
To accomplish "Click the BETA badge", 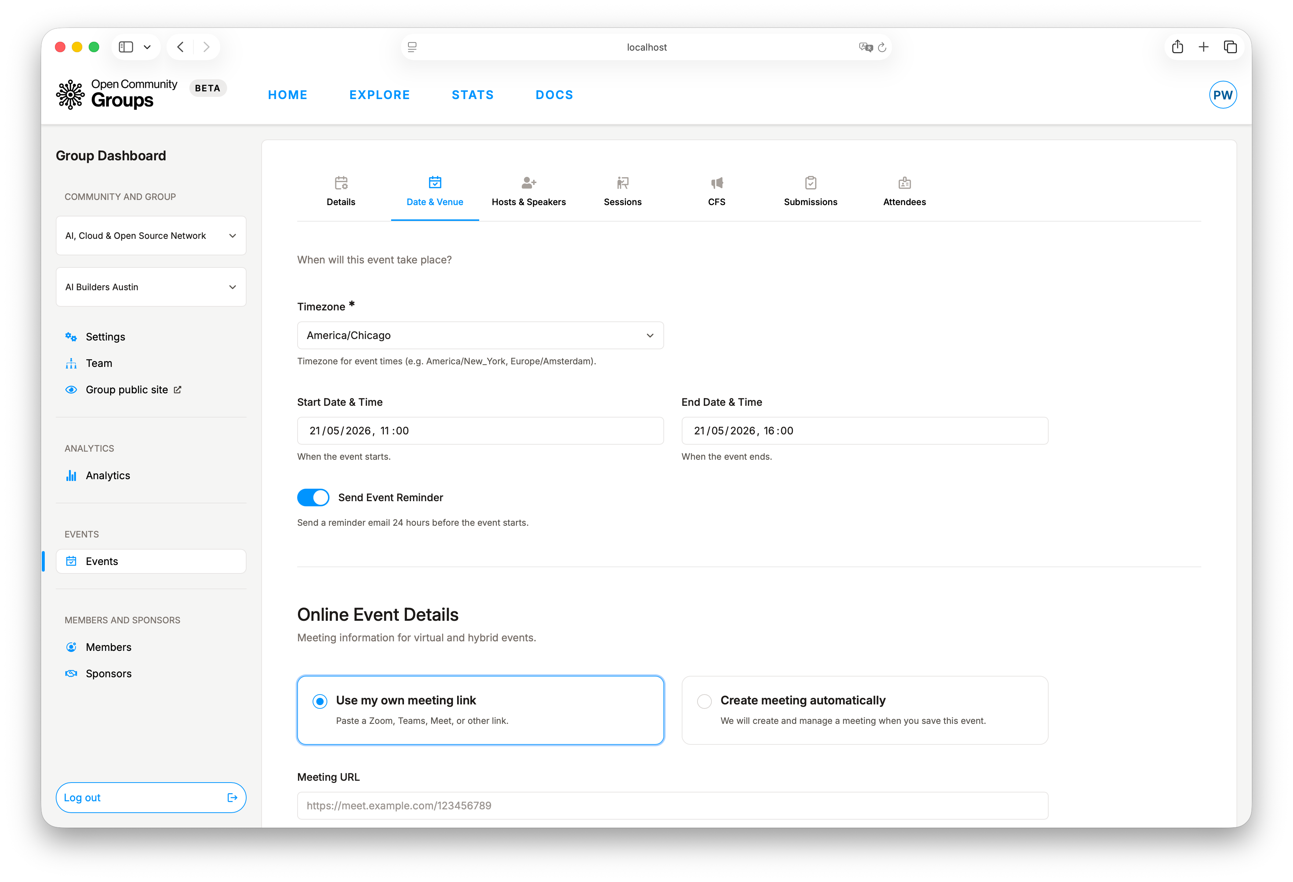I will 208,88.
